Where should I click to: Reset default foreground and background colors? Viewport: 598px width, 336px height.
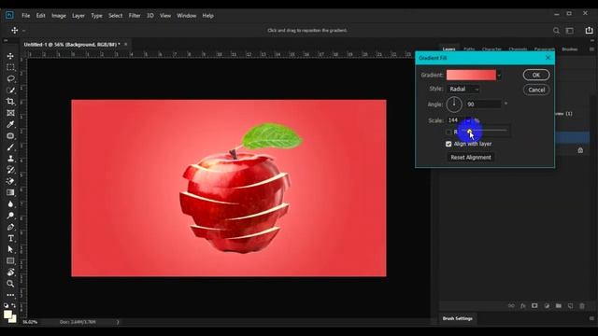pyautogui.click(x=6, y=305)
